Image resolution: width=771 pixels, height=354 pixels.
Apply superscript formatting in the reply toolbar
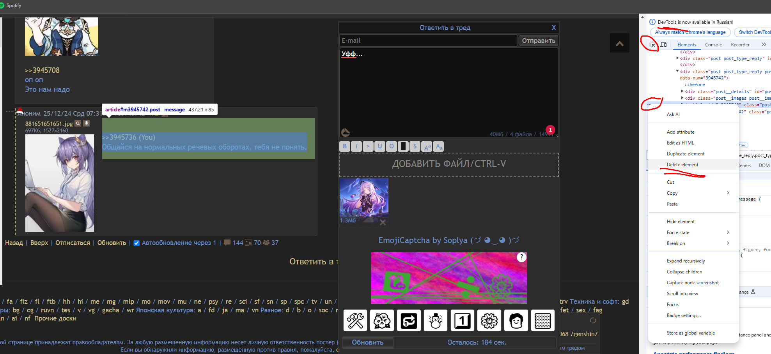tap(427, 146)
